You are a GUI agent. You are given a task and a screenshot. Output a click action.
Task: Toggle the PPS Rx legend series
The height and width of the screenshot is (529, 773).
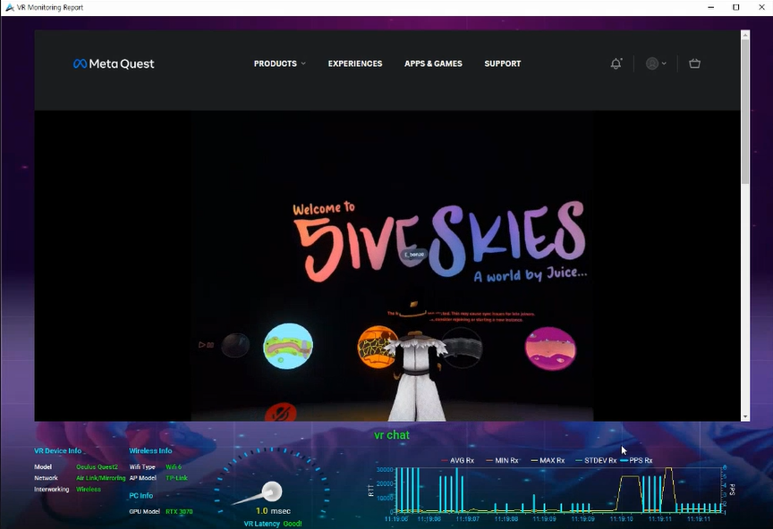(x=636, y=460)
